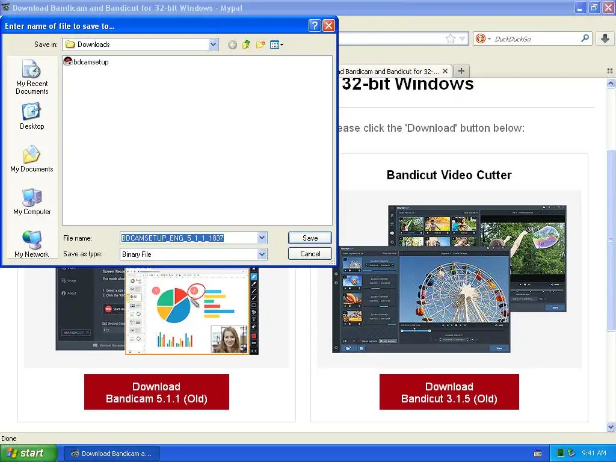Open My Computer in places bar

pyautogui.click(x=32, y=202)
